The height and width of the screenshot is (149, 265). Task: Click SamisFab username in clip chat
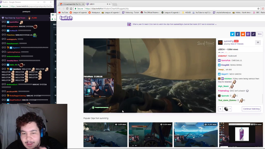226,60
